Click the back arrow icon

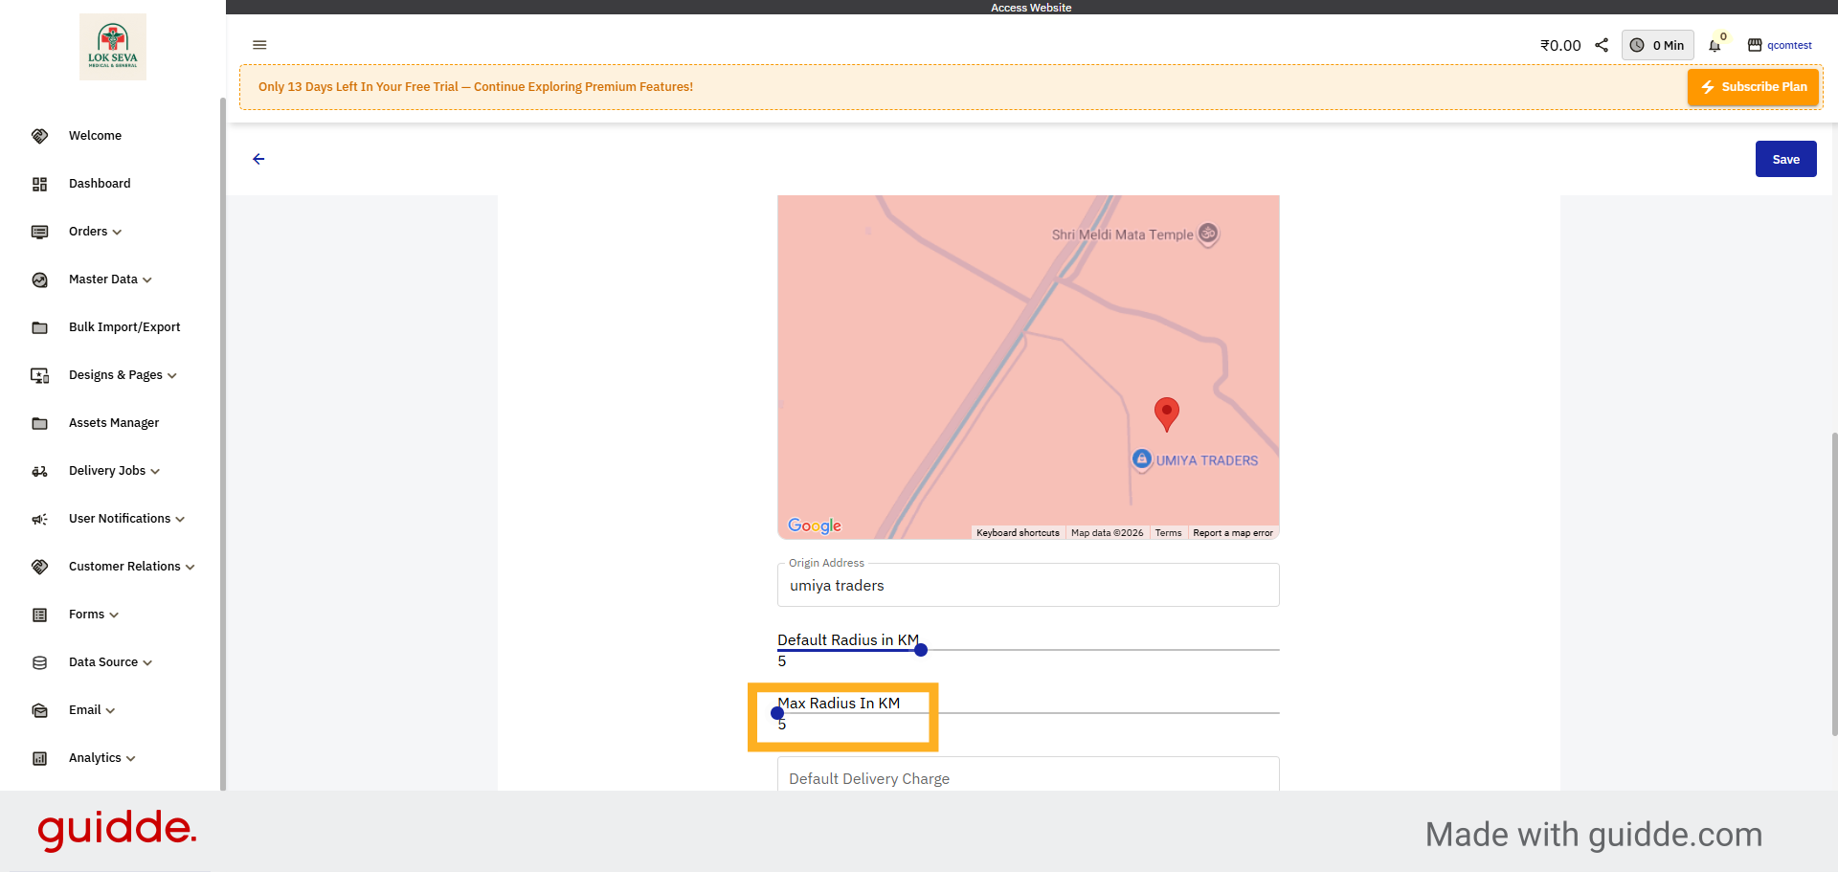click(x=258, y=159)
